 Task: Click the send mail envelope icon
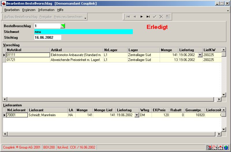(x=221, y=147)
